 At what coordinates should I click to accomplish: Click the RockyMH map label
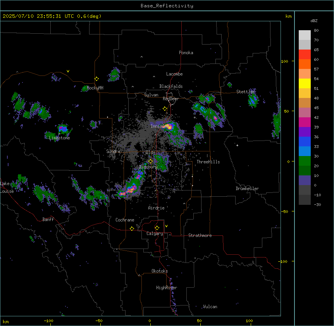click(x=95, y=88)
